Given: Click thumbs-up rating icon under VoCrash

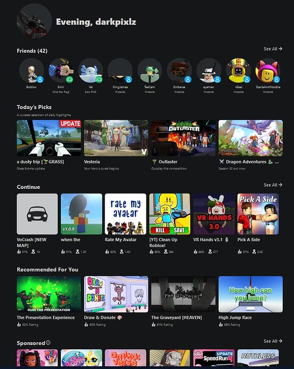Looking at the screenshot, I should pos(19,251).
